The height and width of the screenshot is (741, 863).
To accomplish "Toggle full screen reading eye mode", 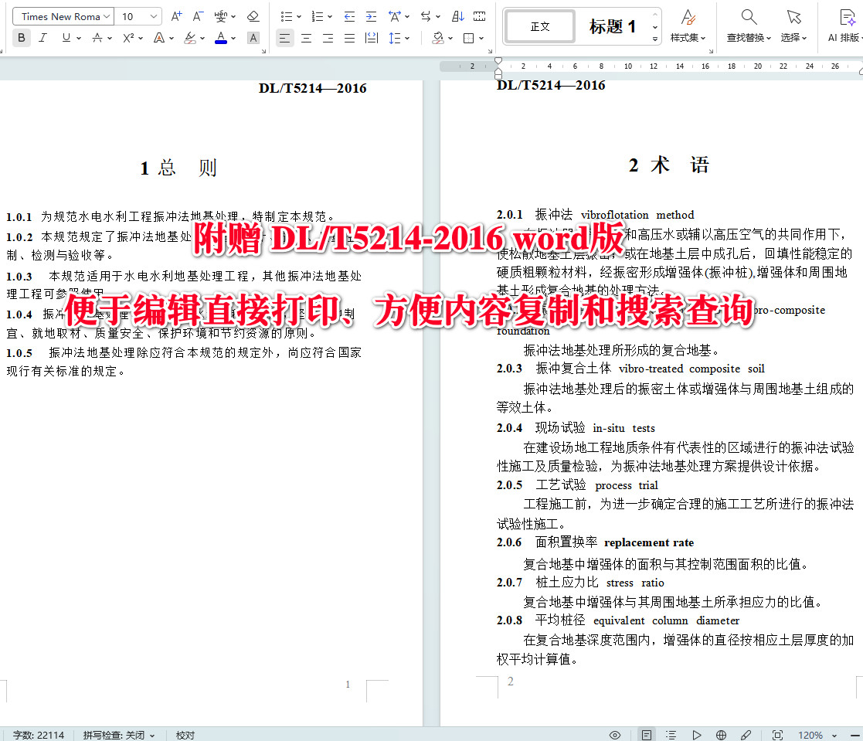I will pyautogui.click(x=616, y=735).
